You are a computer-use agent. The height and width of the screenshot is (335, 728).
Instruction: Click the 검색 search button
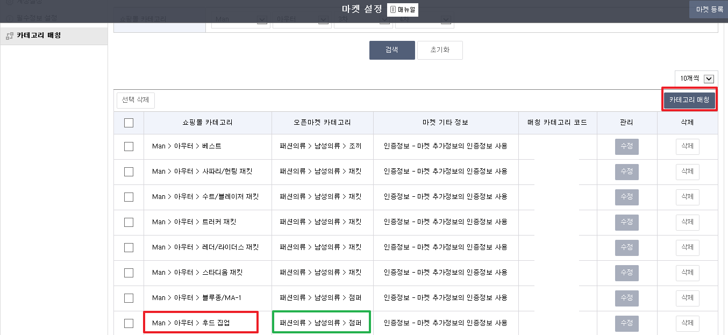click(x=392, y=50)
